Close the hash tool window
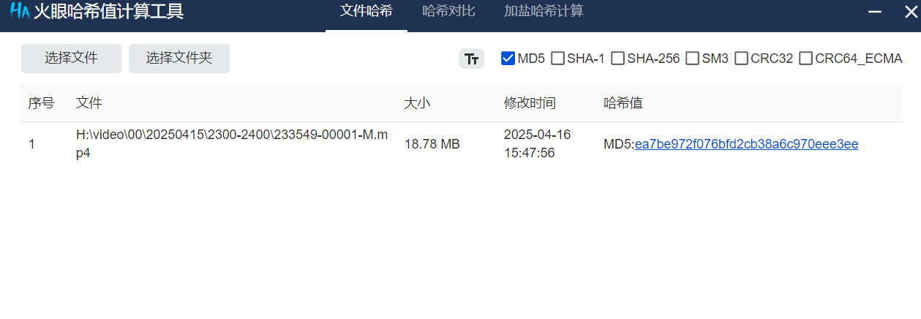 click(x=911, y=12)
